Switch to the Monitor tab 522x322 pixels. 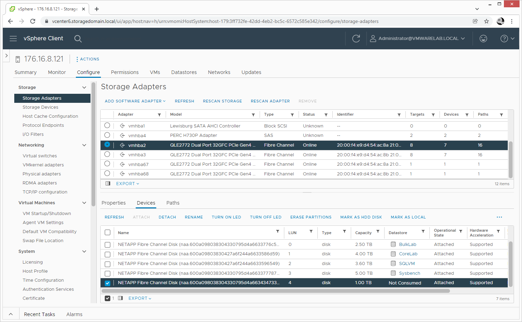click(57, 72)
